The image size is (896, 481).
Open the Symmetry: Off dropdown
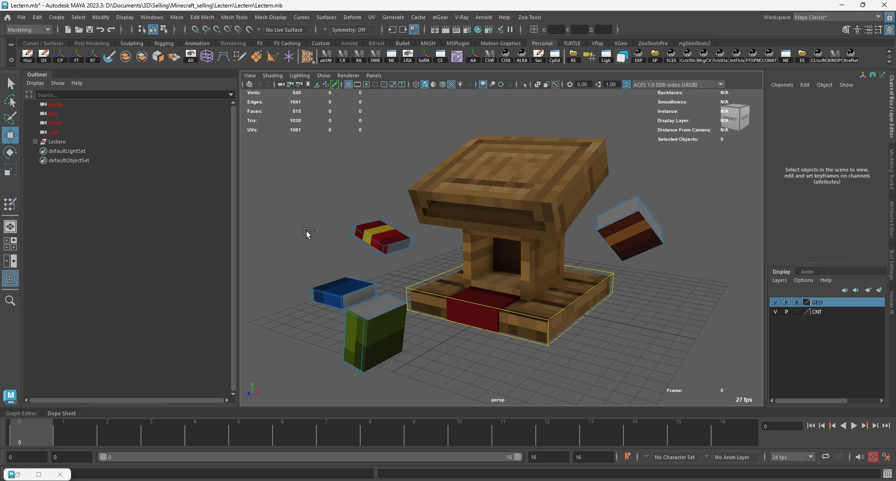click(x=353, y=29)
